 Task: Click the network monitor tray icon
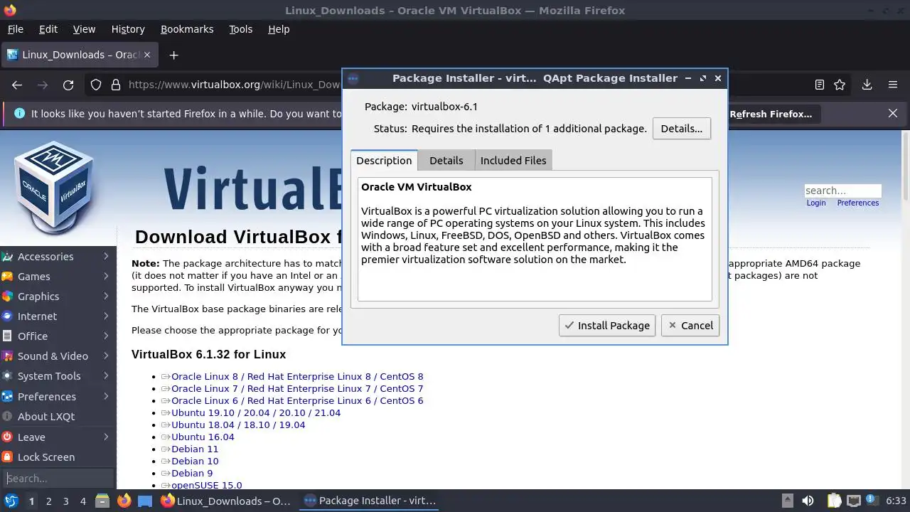[x=853, y=501]
